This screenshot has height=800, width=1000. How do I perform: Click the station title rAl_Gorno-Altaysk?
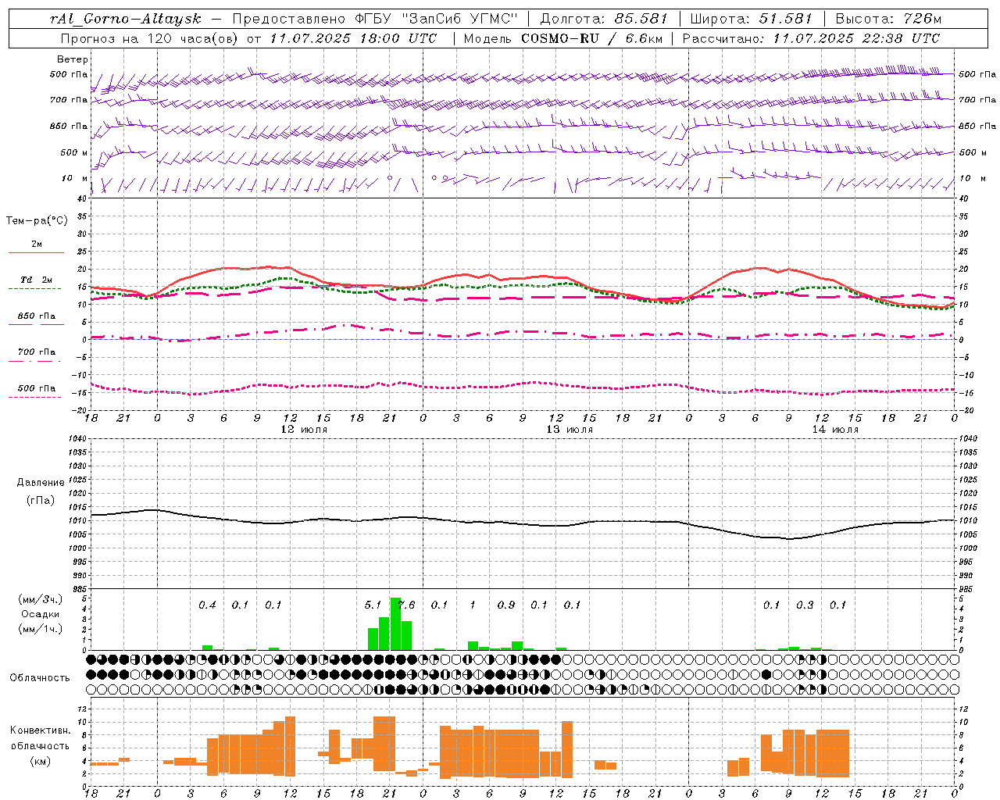pyautogui.click(x=127, y=19)
